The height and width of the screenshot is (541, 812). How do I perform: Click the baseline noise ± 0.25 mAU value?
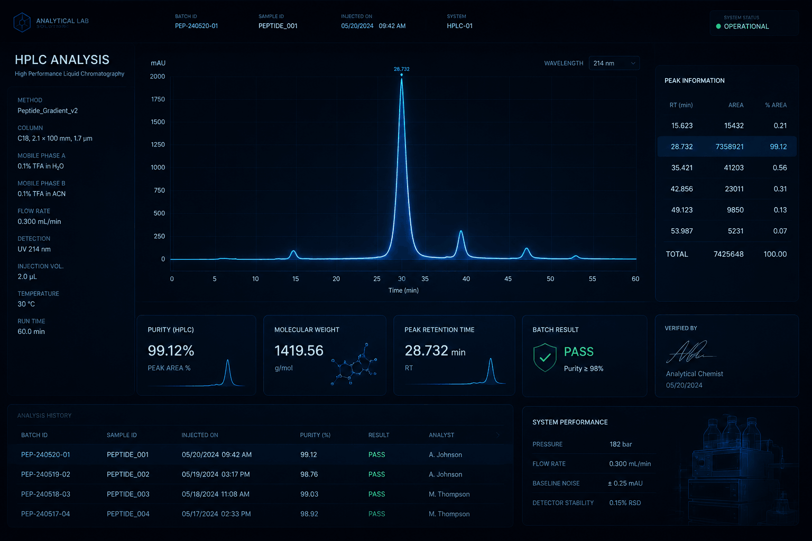pos(625,483)
